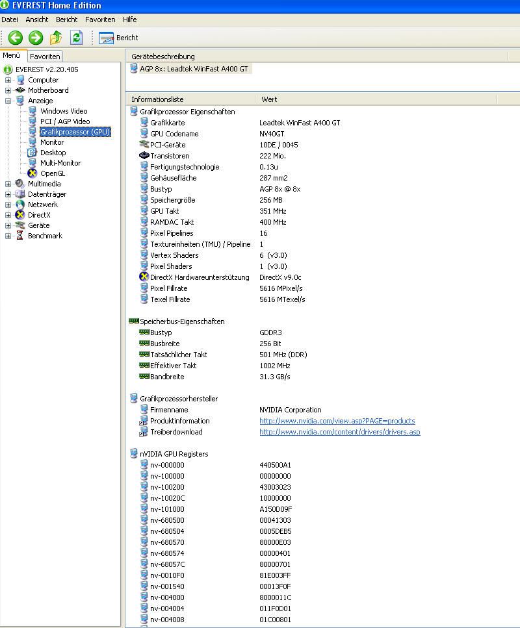This screenshot has height=628, width=520.
Task: Select Windows Video in the tree
Action: (64, 111)
